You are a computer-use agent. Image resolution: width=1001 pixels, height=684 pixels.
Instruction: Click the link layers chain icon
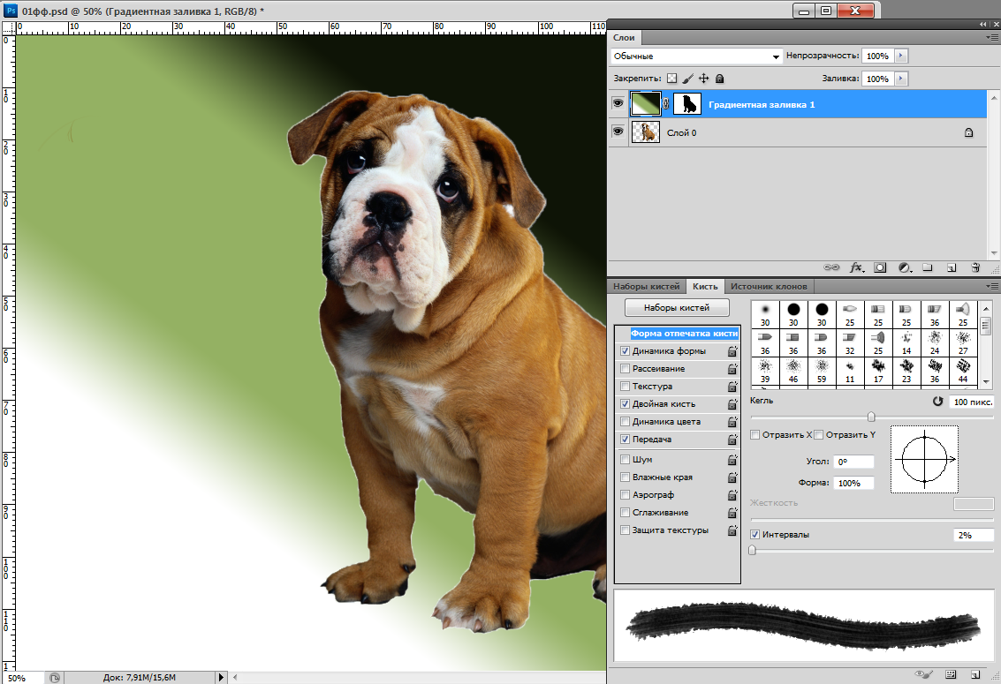click(x=831, y=267)
